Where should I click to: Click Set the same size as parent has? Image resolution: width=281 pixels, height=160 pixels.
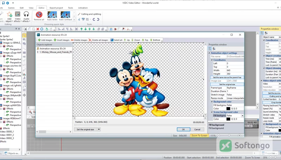coord(227,77)
